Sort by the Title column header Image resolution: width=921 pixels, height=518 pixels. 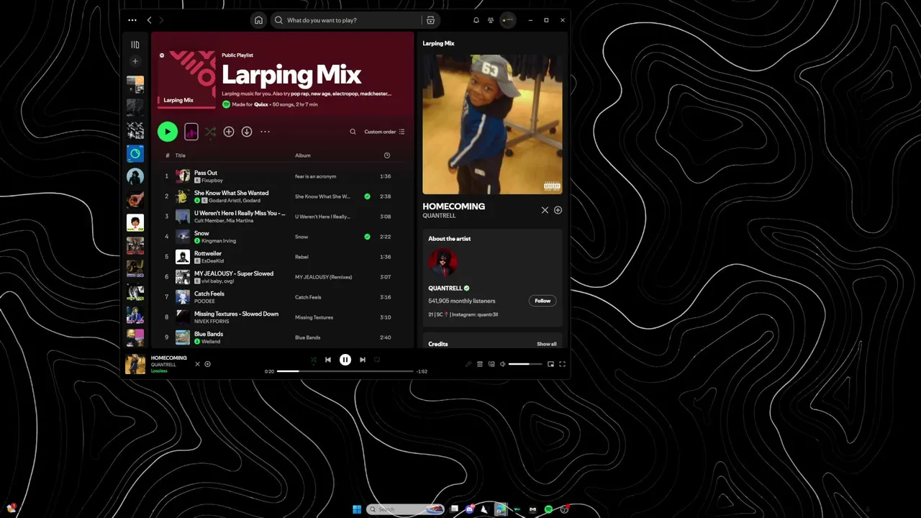(x=181, y=155)
